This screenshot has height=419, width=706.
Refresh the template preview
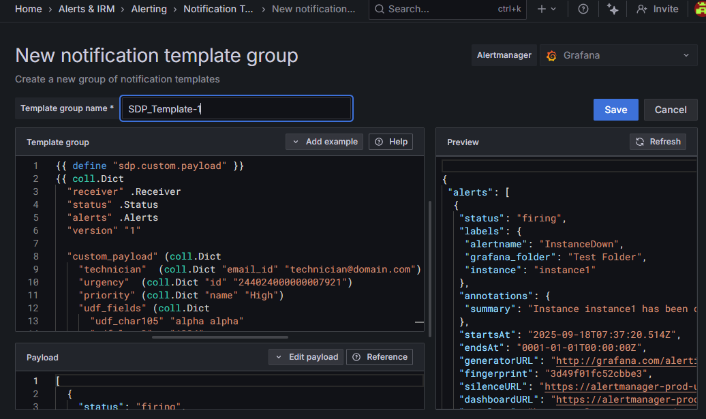click(x=657, y=142)
